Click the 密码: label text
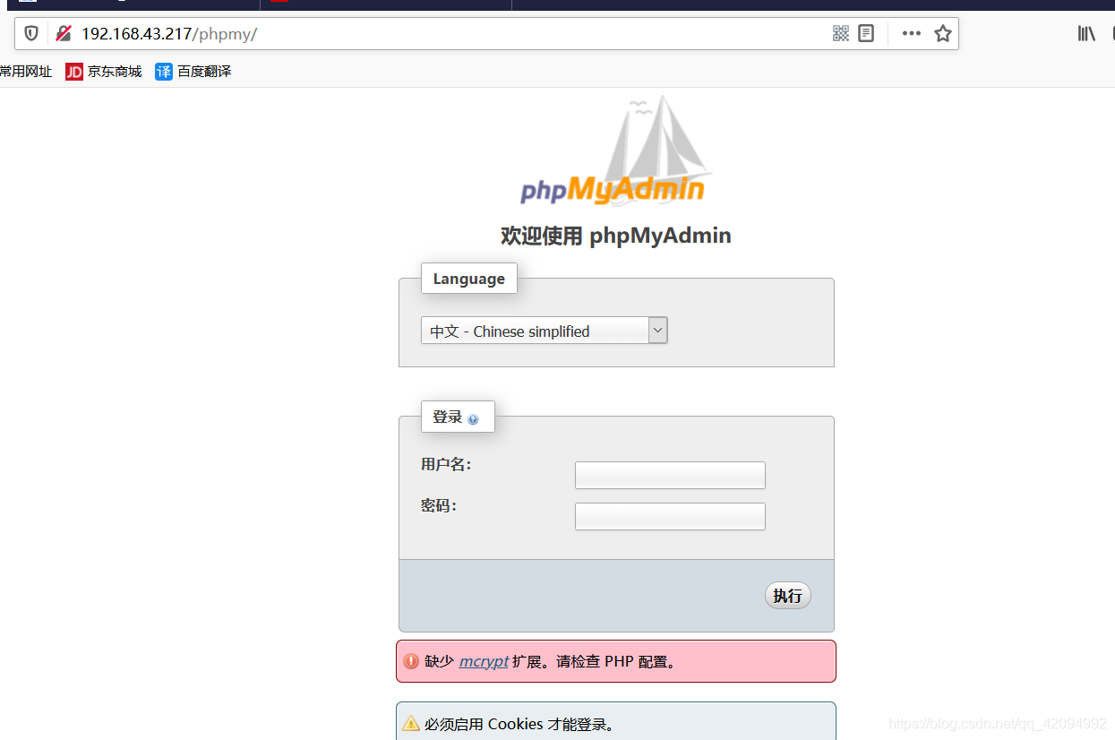Image resolution: width=1115 pixels, height=740 pixels. (x=439, y=505)
